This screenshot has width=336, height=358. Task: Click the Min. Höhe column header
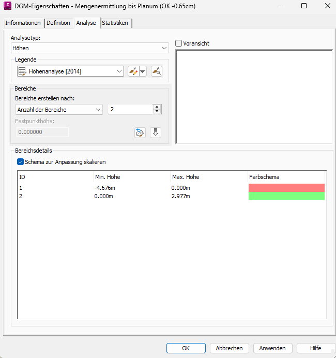(132, 177)
